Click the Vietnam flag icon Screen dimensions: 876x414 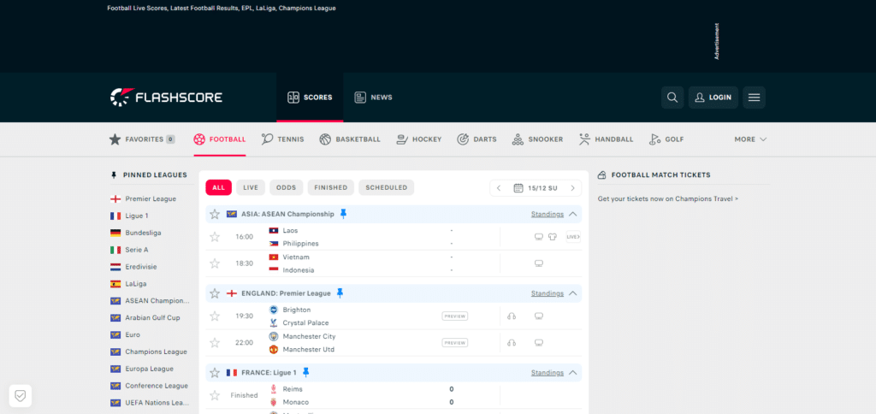[274, 257]
